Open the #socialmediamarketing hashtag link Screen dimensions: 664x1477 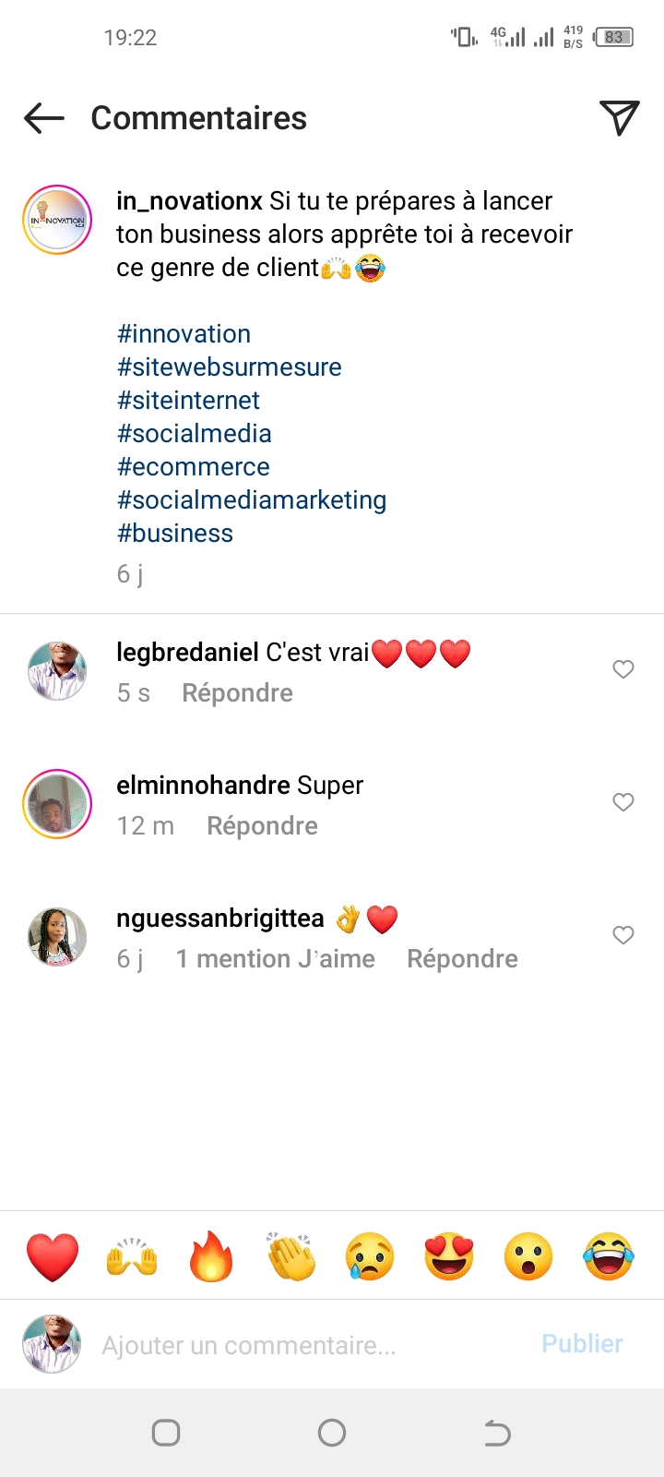point(252,500)
